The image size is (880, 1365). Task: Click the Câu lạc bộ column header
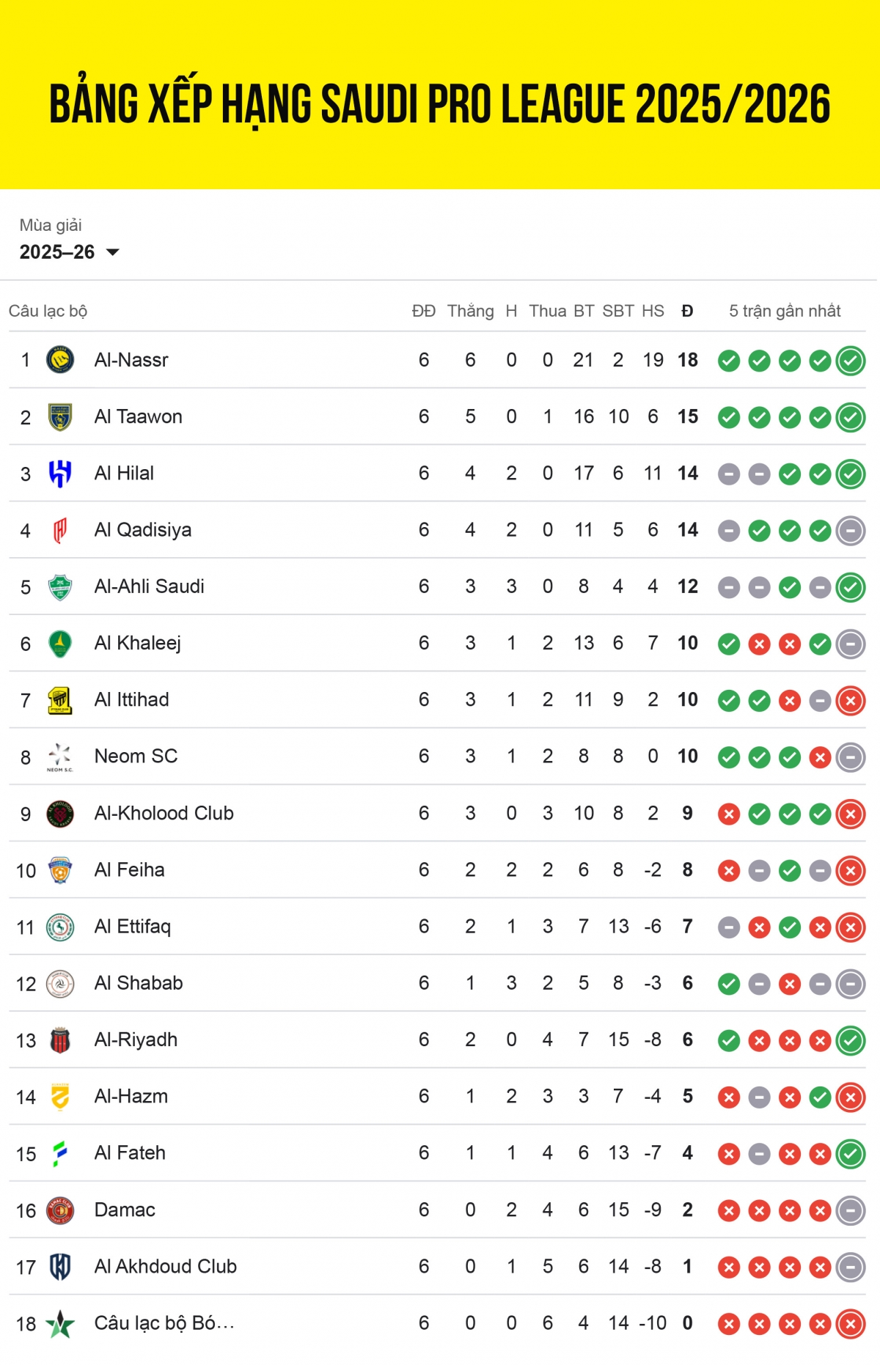point(48,311)
